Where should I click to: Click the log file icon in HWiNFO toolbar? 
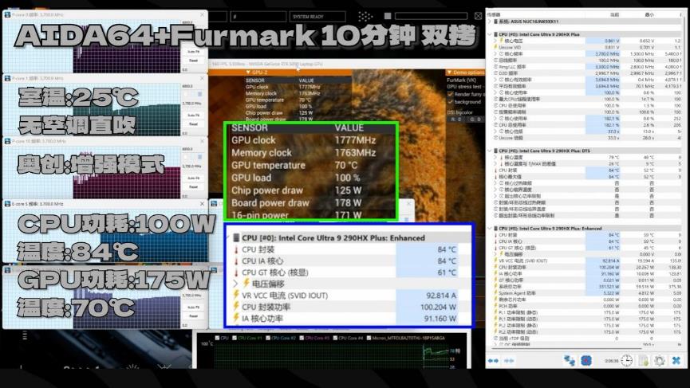(x=643, y=361)
